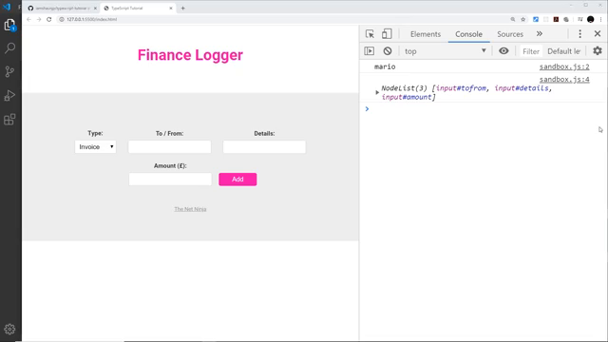Open the Extensions view icon
The width and height of the screenshot is (608, 342).
point(9,120)
